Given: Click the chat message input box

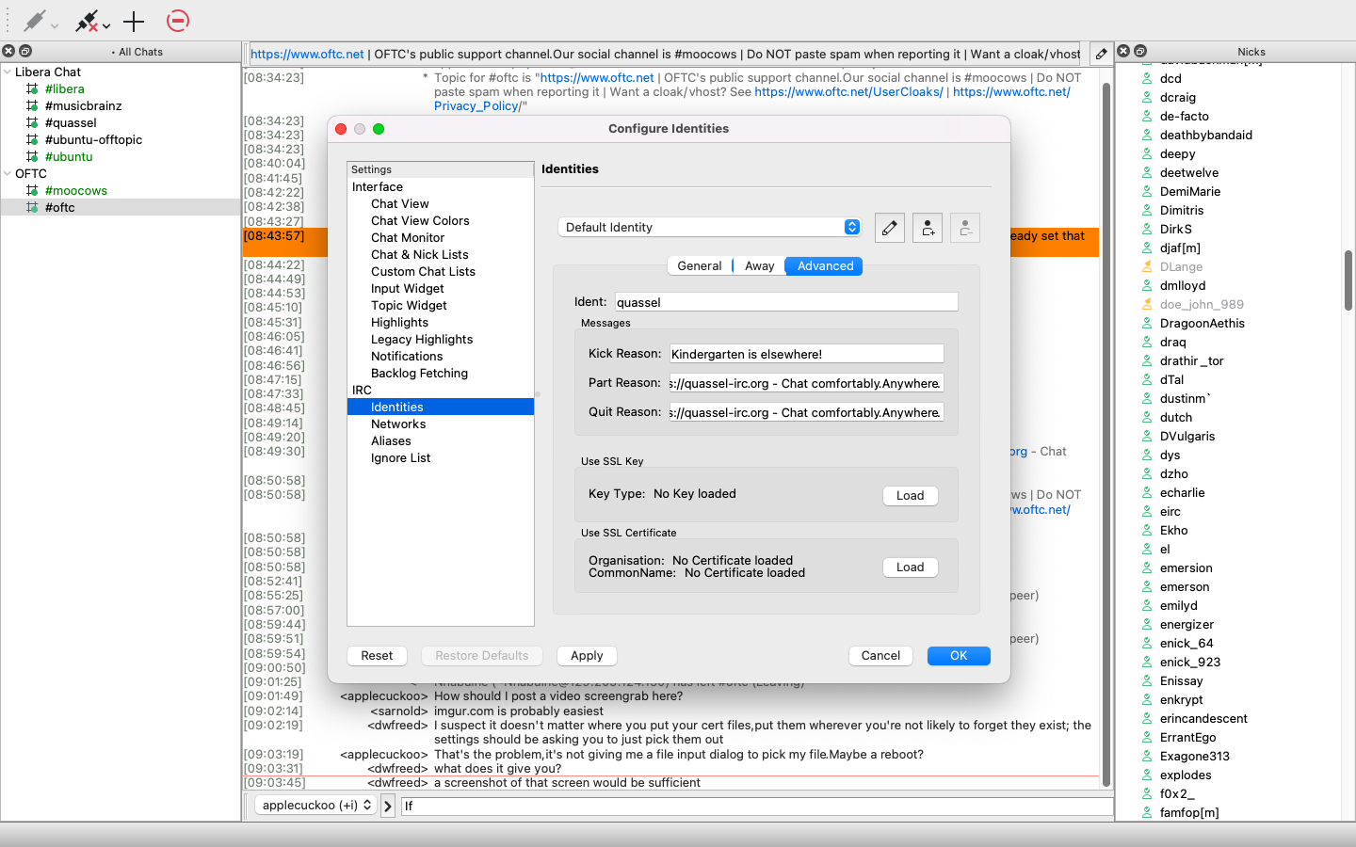Looking at the screenshot, I should [757, 806].
